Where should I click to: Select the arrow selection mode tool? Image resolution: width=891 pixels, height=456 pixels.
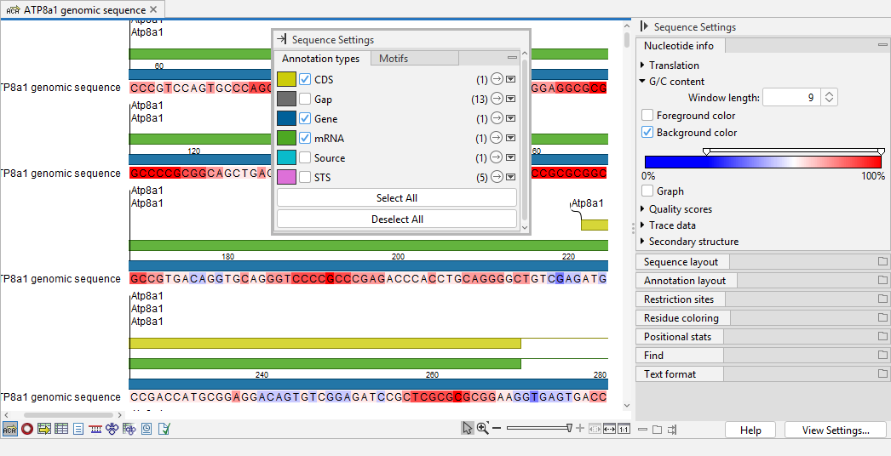467,428
